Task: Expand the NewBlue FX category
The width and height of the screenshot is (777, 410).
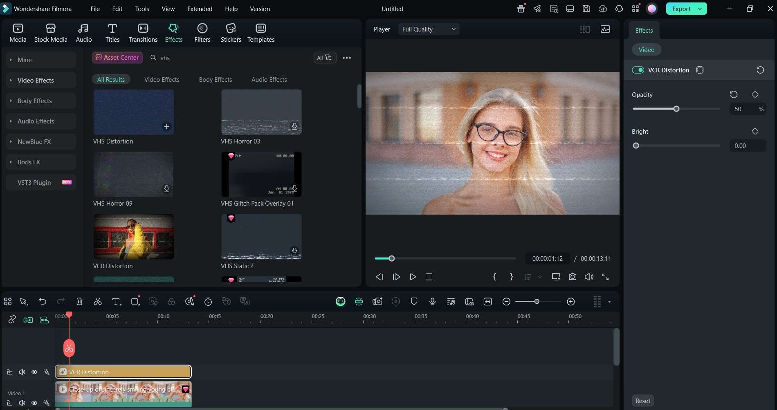Action: pos(41,141)
